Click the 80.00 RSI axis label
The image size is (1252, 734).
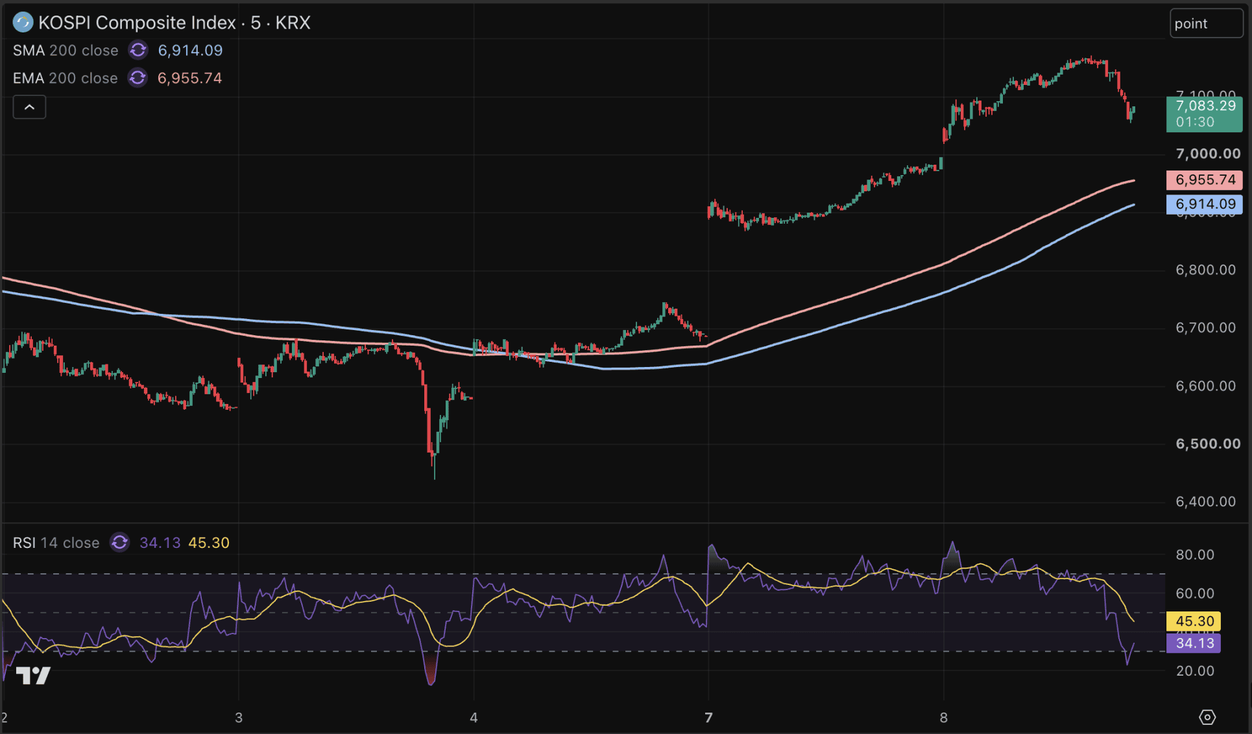(1195, 554)
